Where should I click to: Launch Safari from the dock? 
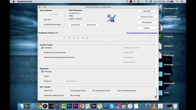pyautogui.click(x=33, y=106)
